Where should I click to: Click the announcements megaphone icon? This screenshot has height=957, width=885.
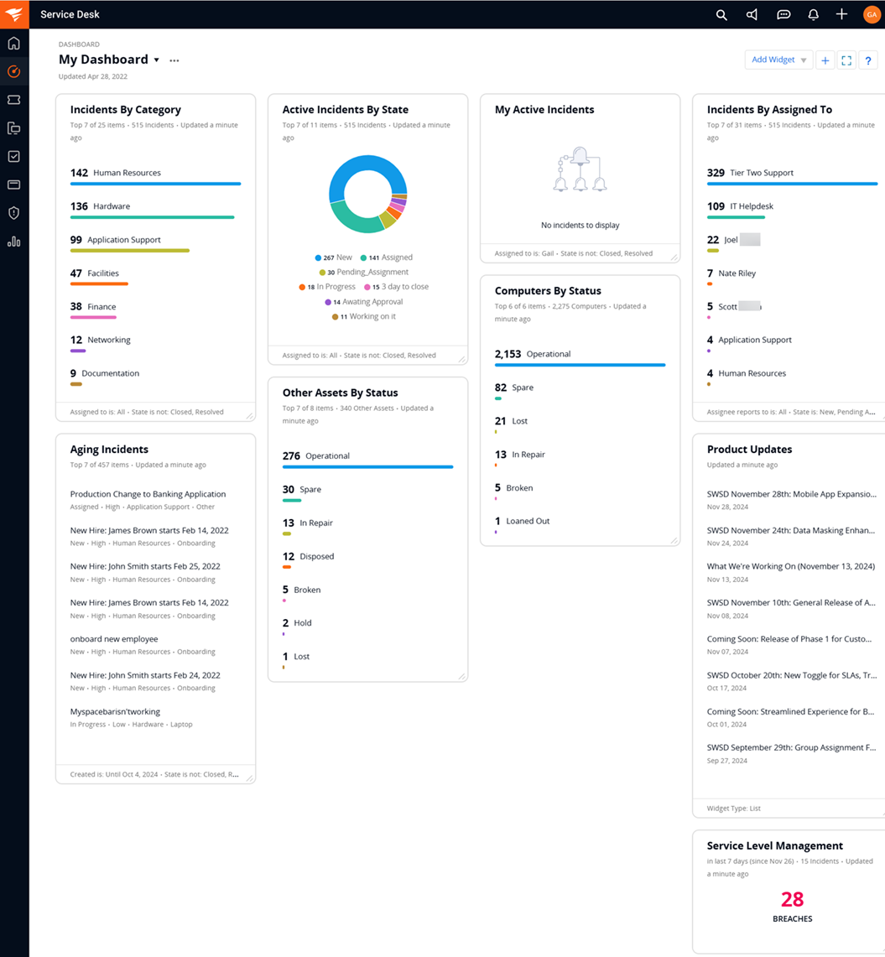click(752, 14)
